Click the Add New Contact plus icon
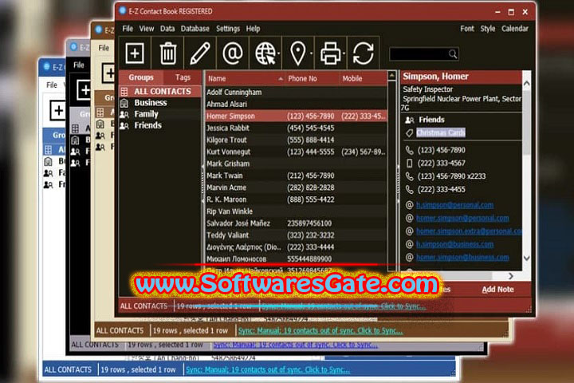 pyautogui.click(x=135, y=53)
